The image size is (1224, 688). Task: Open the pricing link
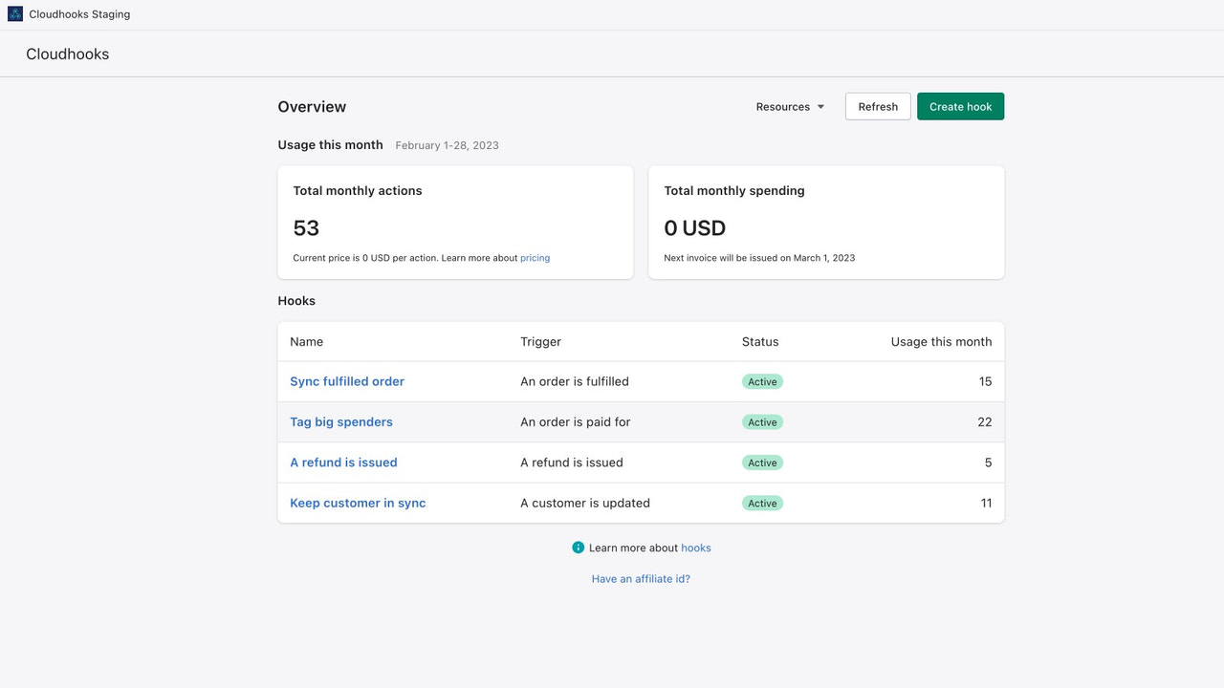click(535, 257)
